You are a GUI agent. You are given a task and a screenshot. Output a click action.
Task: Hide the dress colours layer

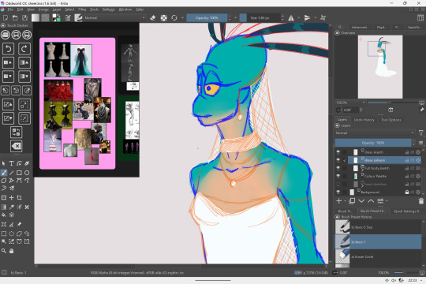click(x=338, y=160)
